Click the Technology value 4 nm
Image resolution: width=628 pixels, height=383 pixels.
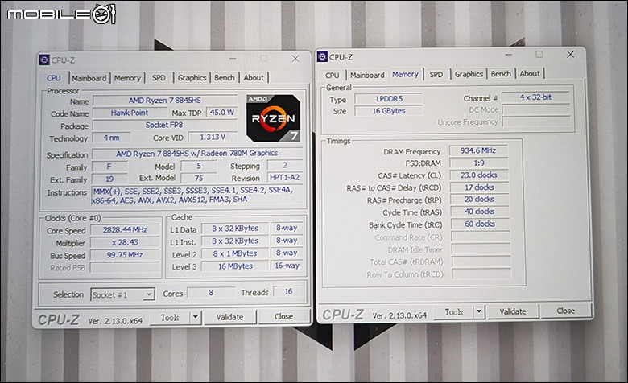click(x=111, y=138)
